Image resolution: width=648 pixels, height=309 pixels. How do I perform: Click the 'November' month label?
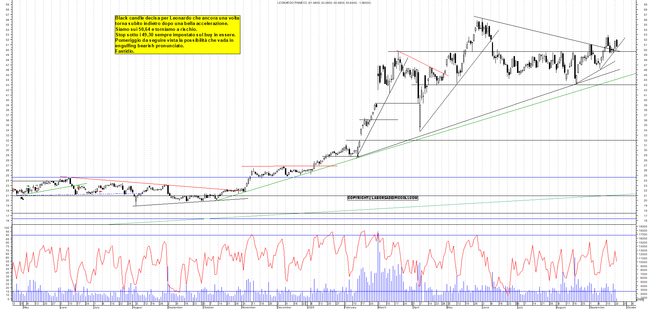pyautogui.click(x=249, y=307)
